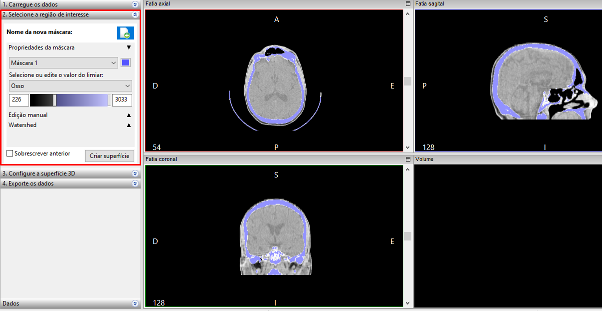Open panel 4. Exporte os dados
This screenshot has width=602, height=311.
(70, 183)
